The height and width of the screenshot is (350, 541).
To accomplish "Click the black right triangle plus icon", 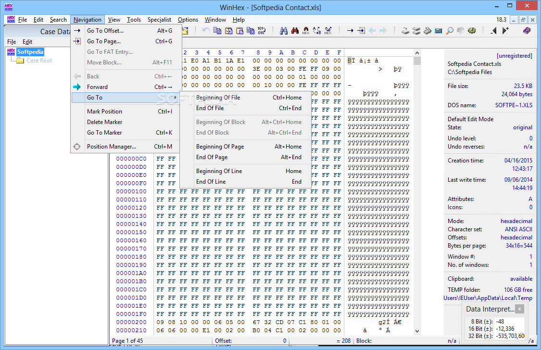I will point(505,31).
